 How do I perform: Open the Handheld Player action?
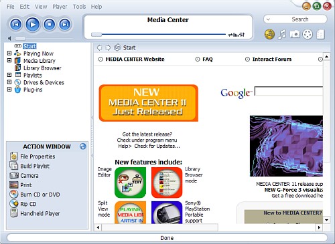[x=40, y=213]
